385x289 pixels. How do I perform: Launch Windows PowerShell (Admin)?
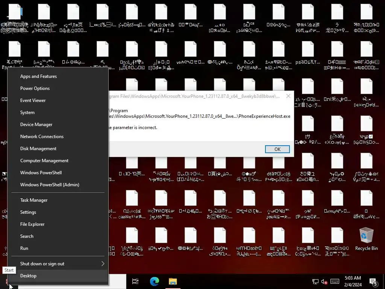coord(58,185)
